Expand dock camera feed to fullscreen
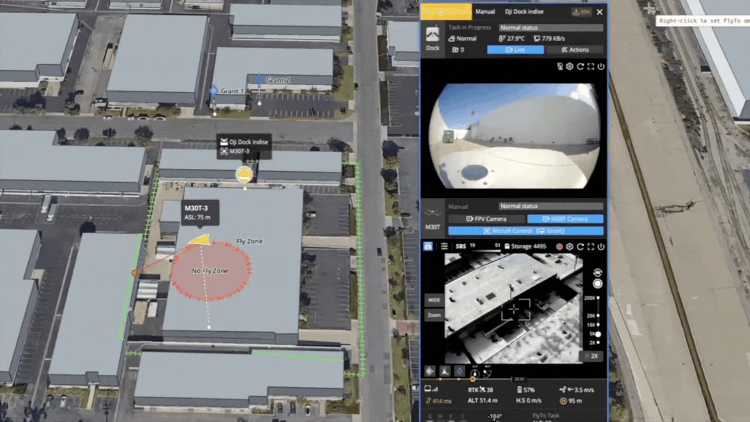This screenshot has height=422, width=750. pos(591,66)
